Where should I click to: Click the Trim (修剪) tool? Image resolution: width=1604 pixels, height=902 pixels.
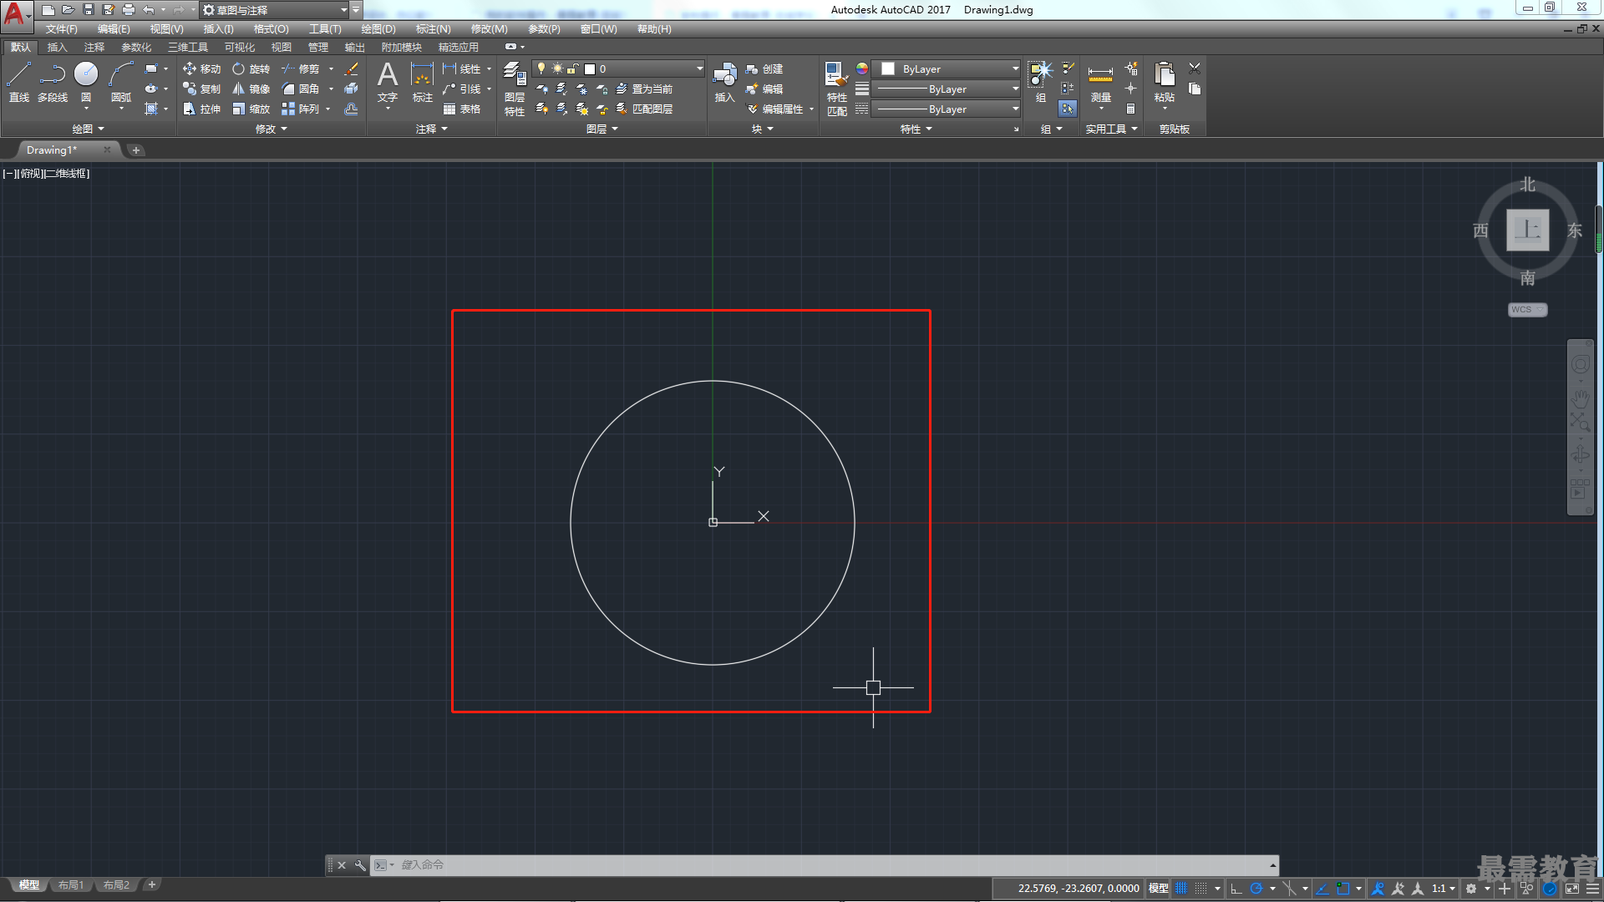300,69
